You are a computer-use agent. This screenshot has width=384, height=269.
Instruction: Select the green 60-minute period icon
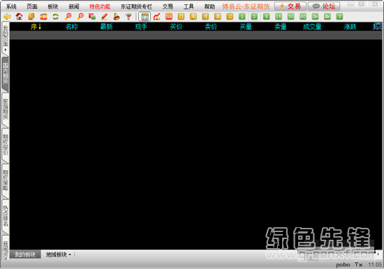click(x=303, y=17)
